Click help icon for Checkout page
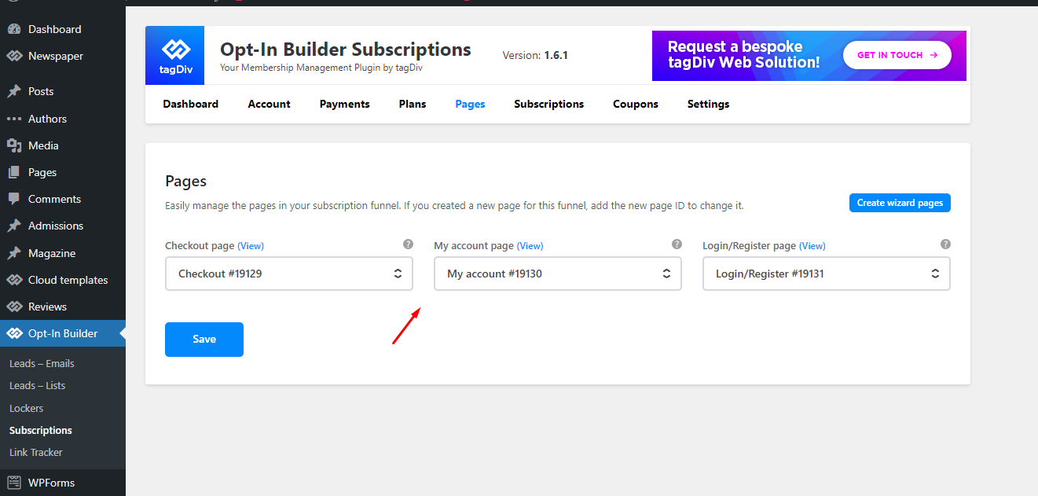The height and width of the screenshot is (496, 1038). coord(408,244)
